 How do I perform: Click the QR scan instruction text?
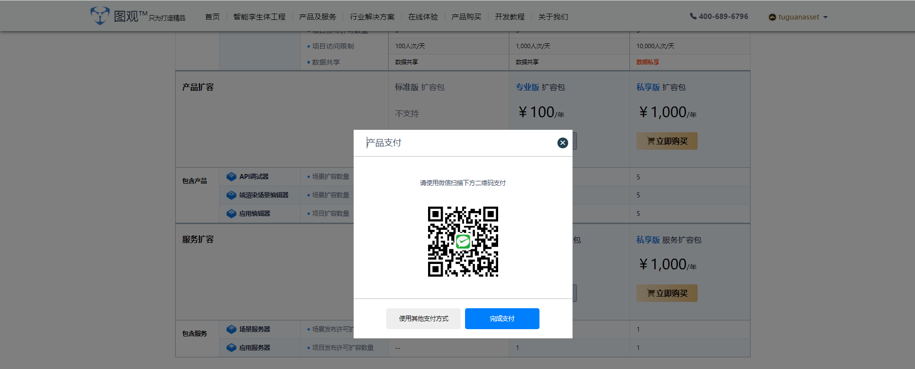pyautogui.click(x=463, y=183)
